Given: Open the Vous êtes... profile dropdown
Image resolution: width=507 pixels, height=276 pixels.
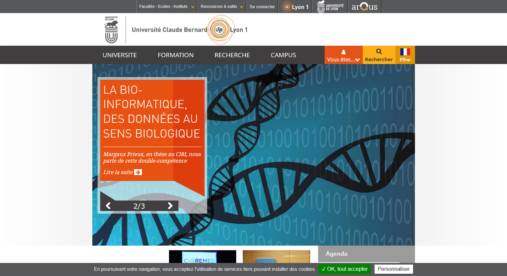Looking at the screenshot, I should point(343,55).
